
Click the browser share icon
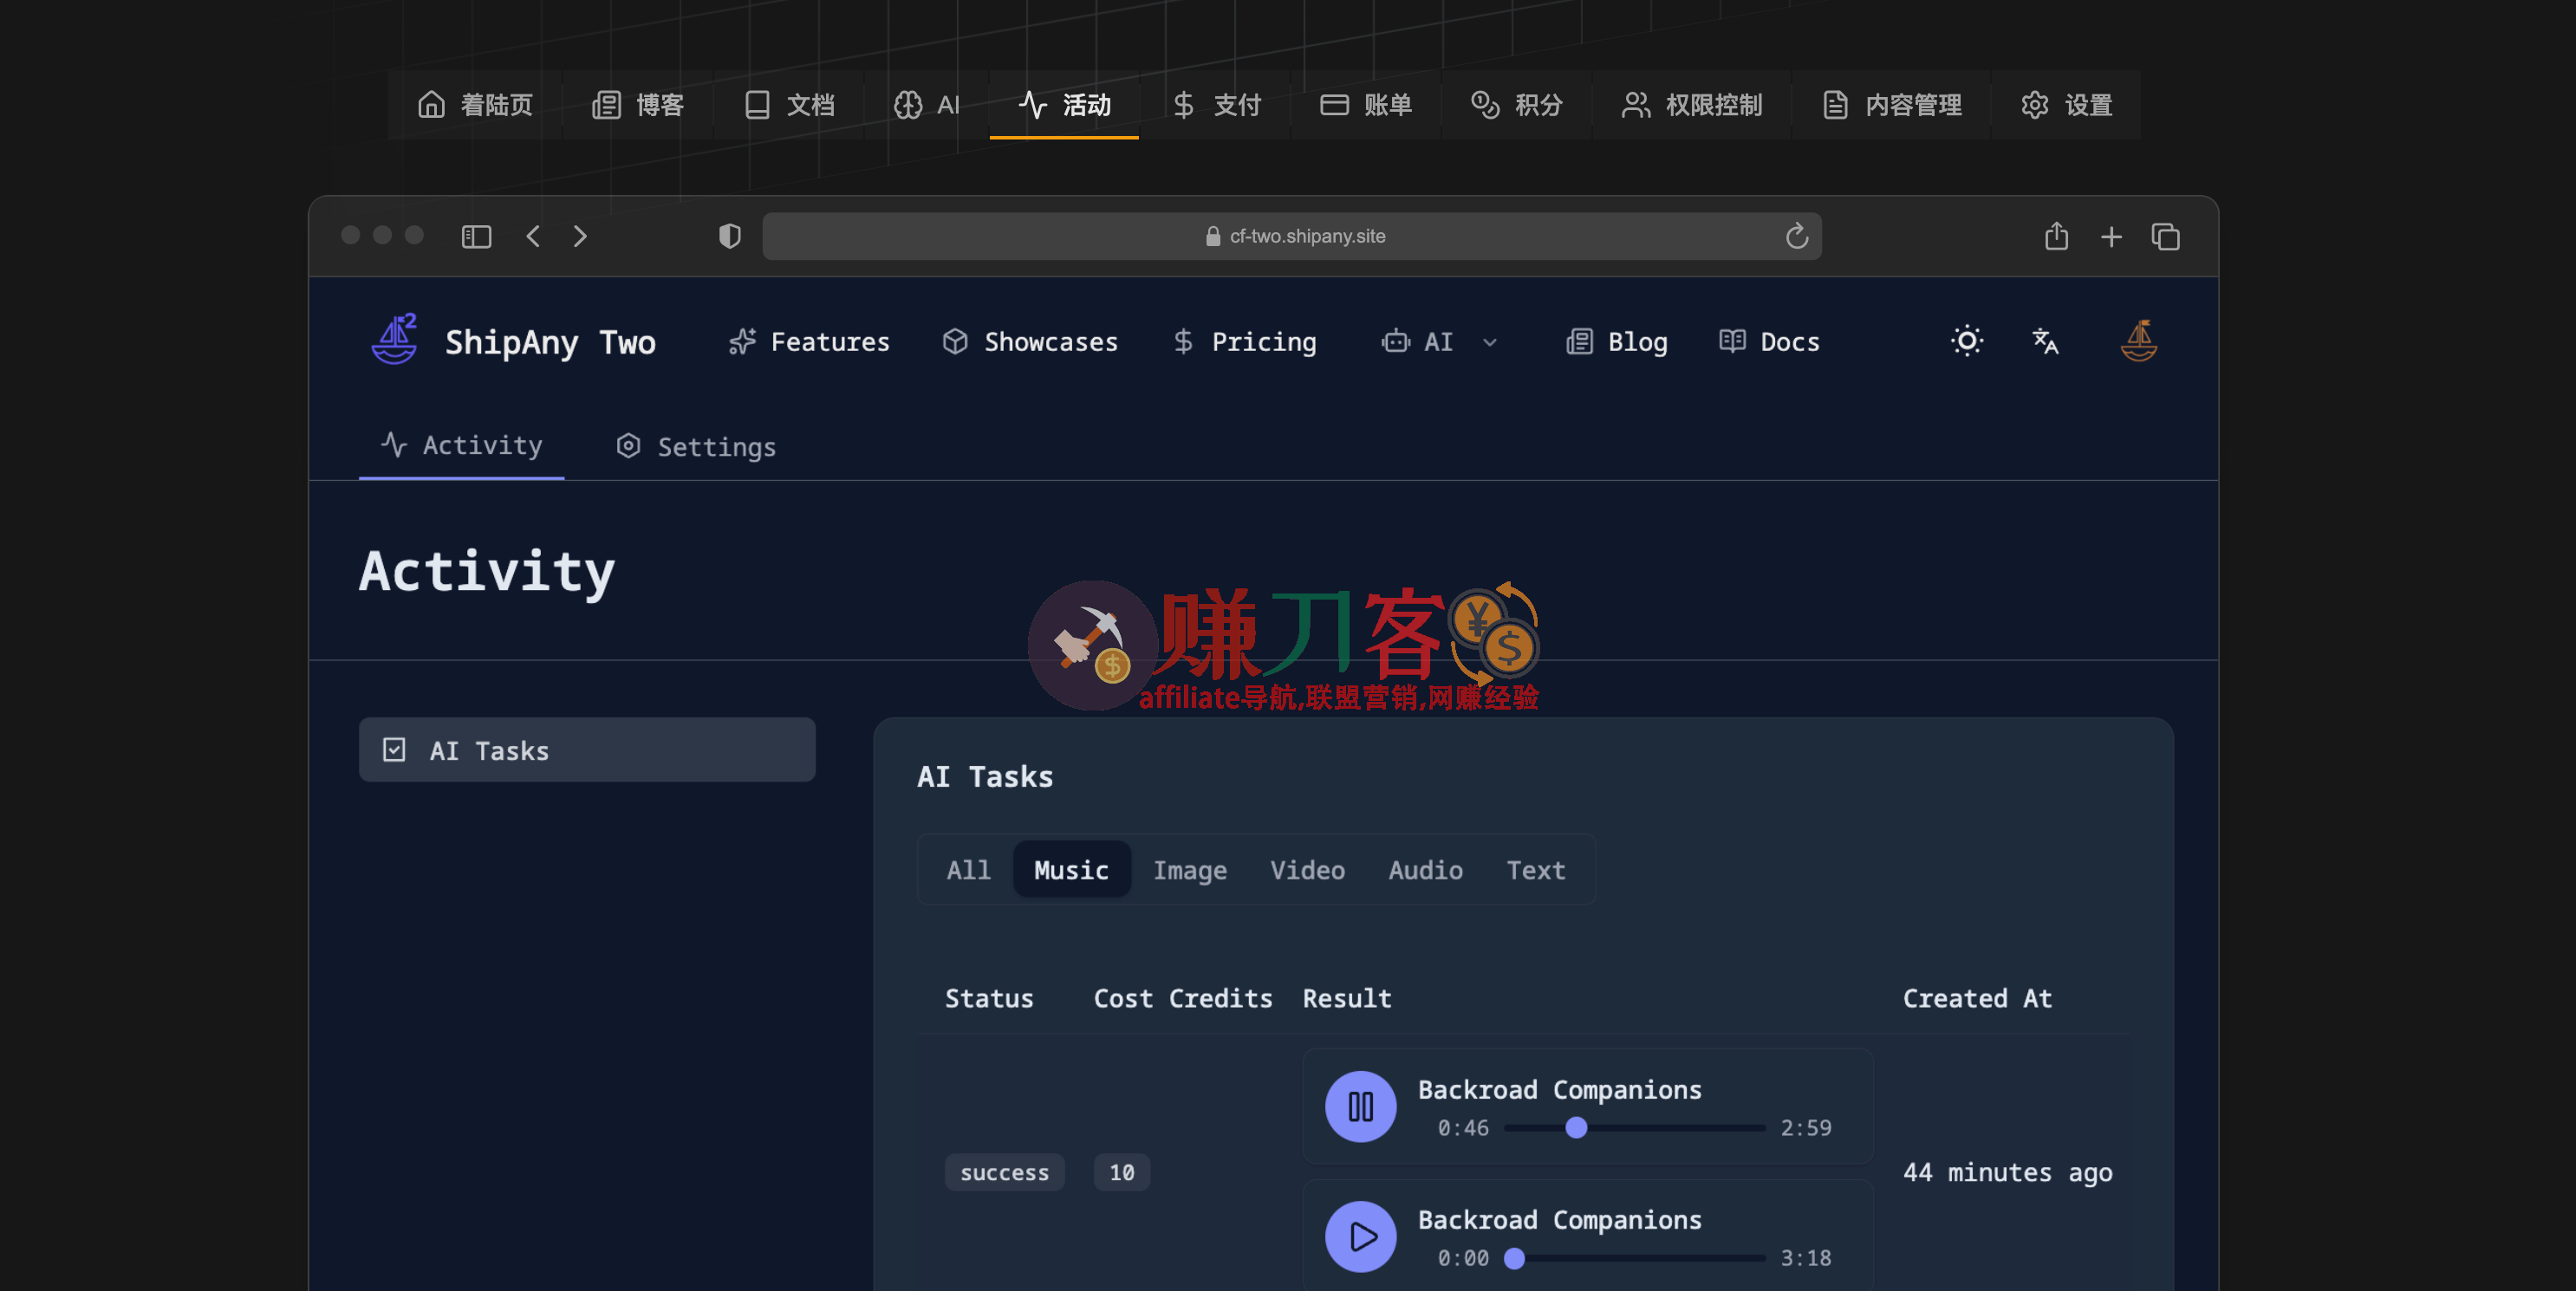(2056, 236)
